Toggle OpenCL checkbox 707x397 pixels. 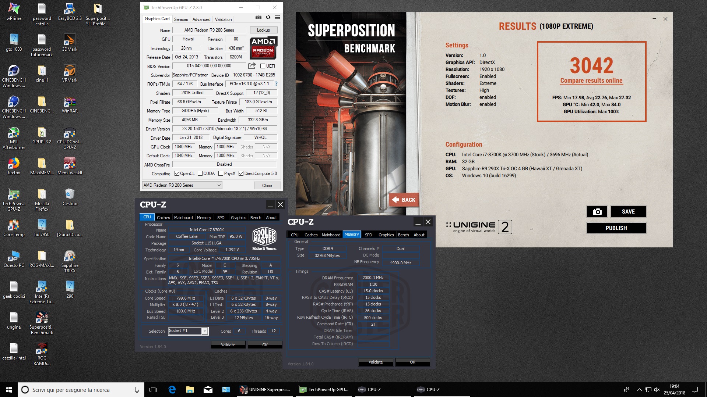177,174
